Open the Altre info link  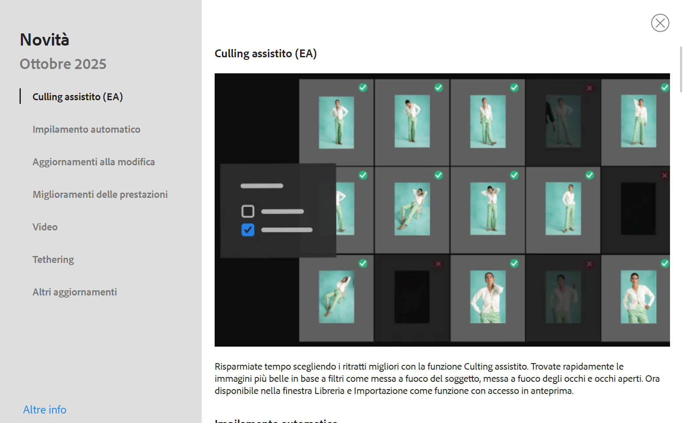pos(45,410)
